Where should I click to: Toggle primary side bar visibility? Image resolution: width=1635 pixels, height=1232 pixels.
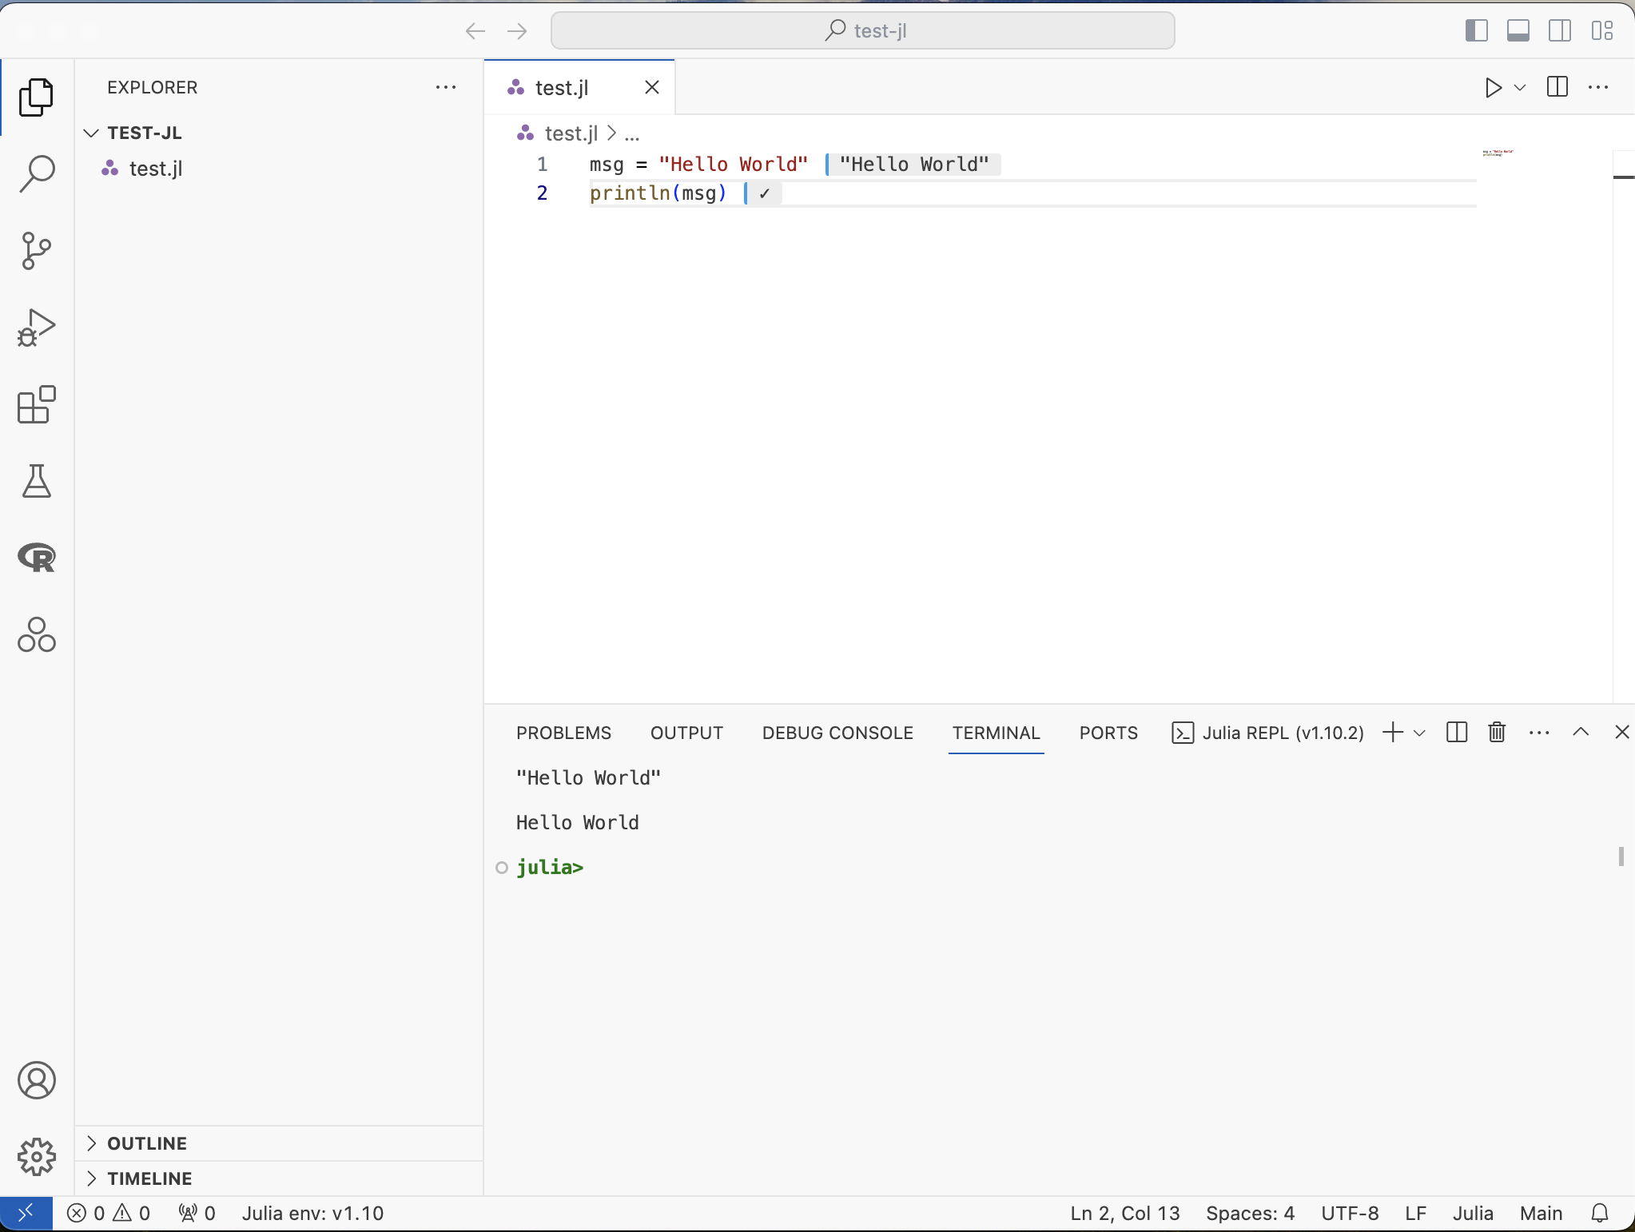tap(1476, 31)
